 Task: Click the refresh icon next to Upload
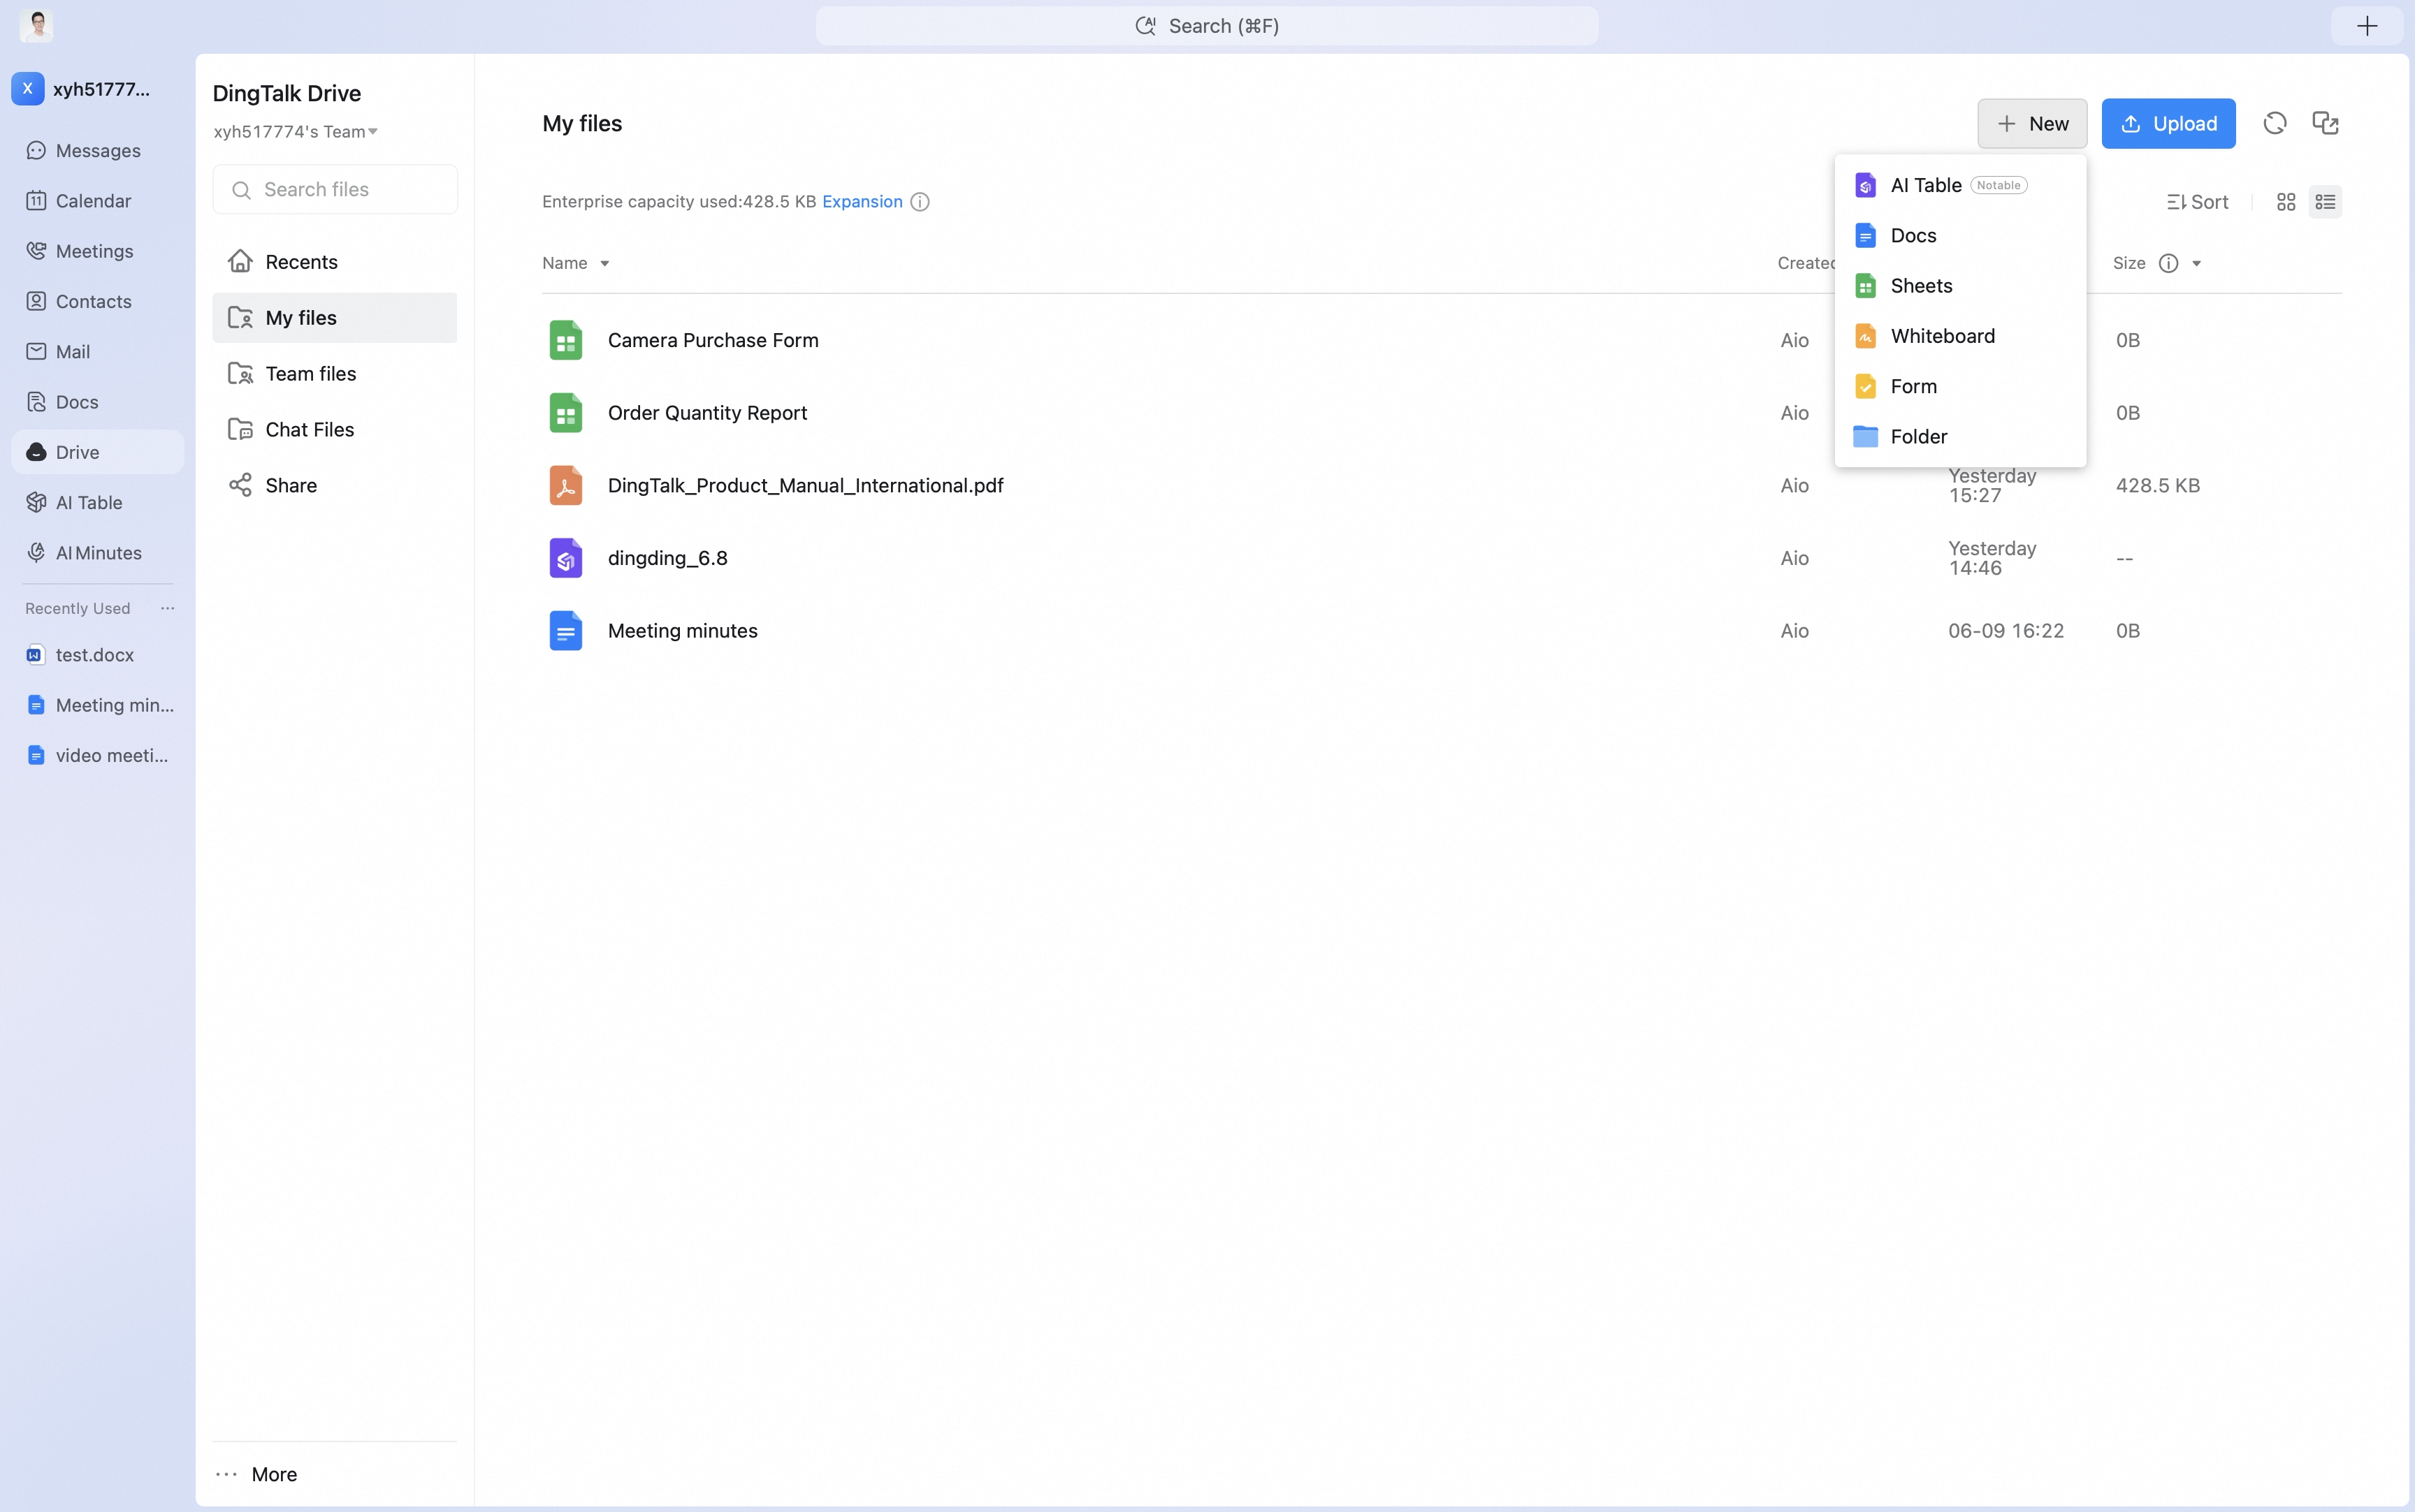2274,123
